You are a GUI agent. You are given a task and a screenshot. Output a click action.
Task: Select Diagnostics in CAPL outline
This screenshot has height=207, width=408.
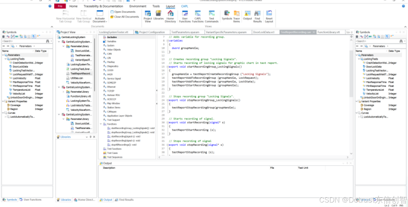[113, 66]
